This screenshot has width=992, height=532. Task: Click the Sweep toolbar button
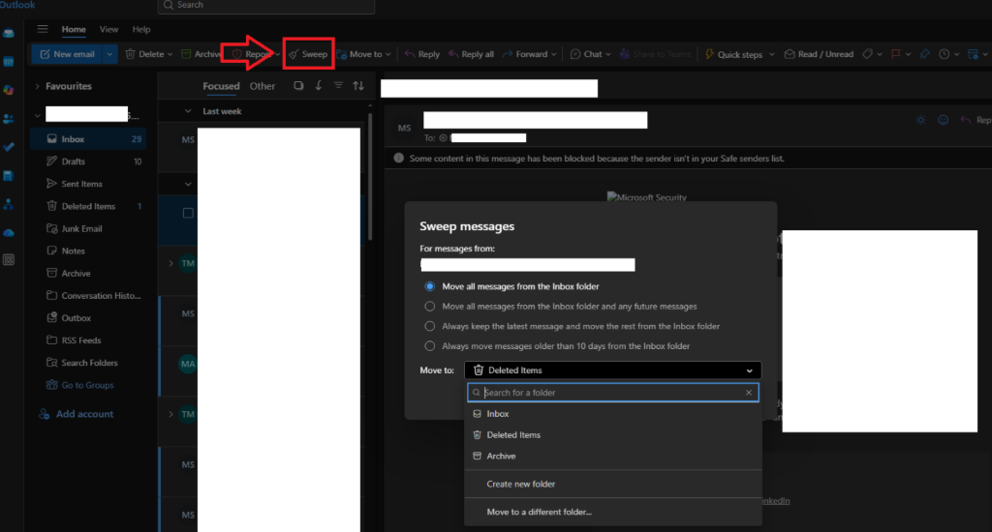(308, 54)
